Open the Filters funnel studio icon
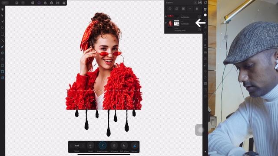 [205, 33]
